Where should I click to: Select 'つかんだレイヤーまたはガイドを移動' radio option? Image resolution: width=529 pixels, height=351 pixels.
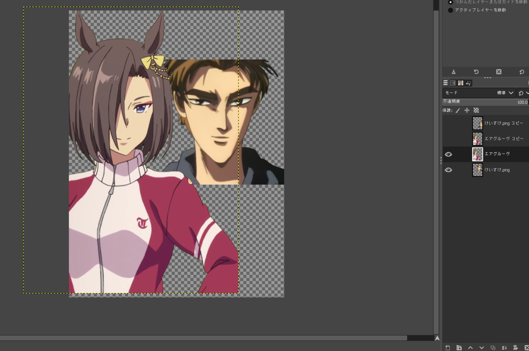tap(451, 2)
